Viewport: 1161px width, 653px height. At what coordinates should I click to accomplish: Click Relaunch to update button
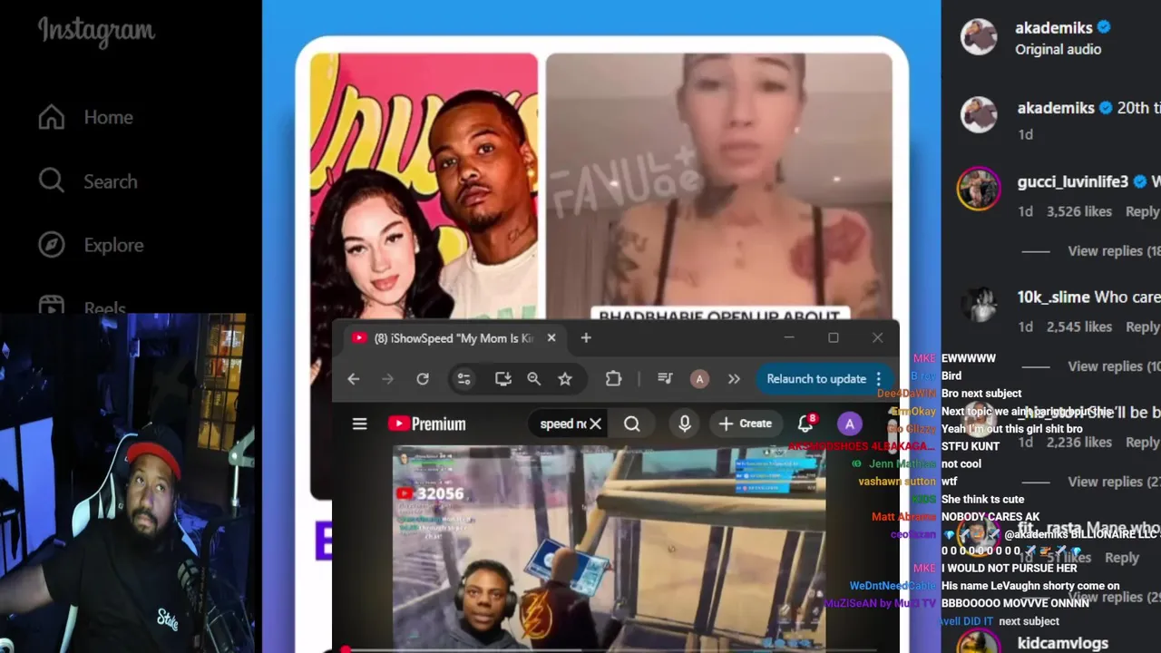[816, 379]
